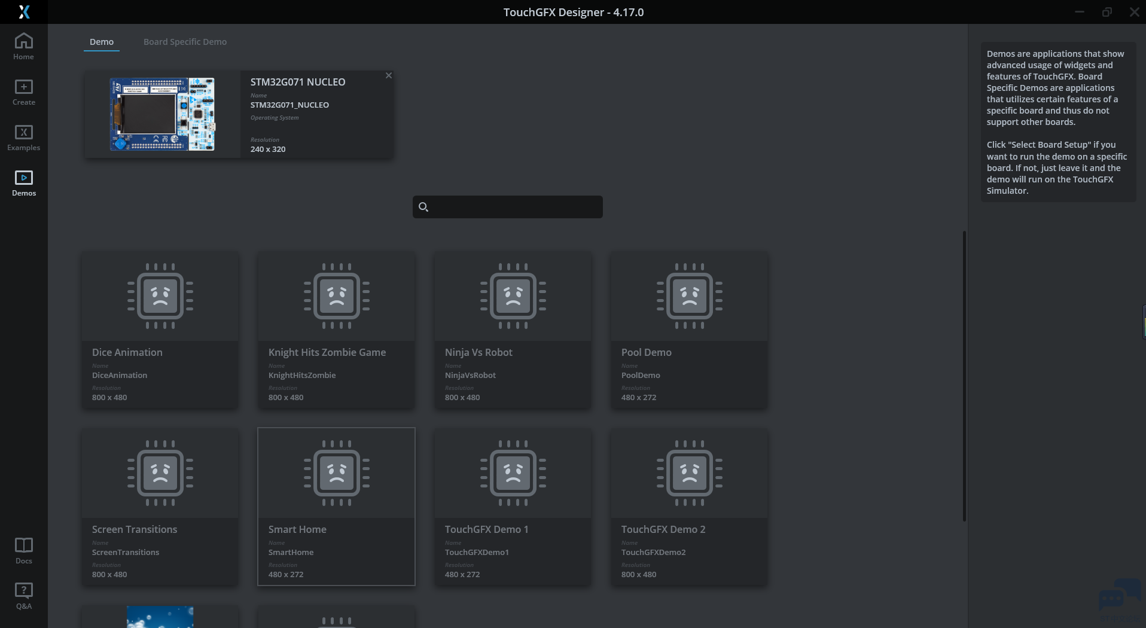Open the Create section in sidebar
This screenshot has width=1146, height=628.
point(24,92)
